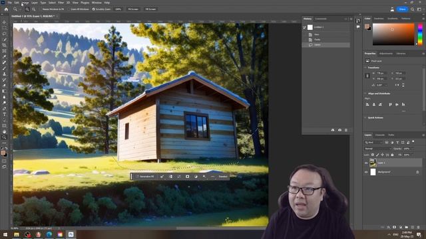The width and height of the screenshot is (426, 239).
Task: Pick a color in the color field
Action: coord(393,34)
